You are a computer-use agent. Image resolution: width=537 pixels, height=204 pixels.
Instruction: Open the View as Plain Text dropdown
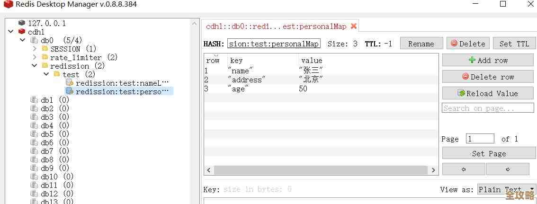506,189
